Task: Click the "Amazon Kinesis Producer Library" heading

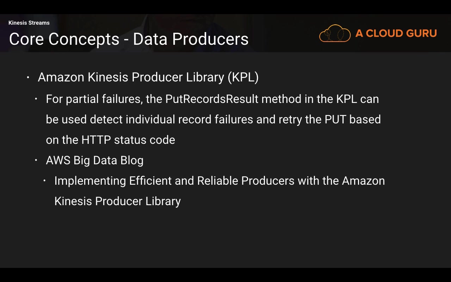Action: click(x=131, y=77)
